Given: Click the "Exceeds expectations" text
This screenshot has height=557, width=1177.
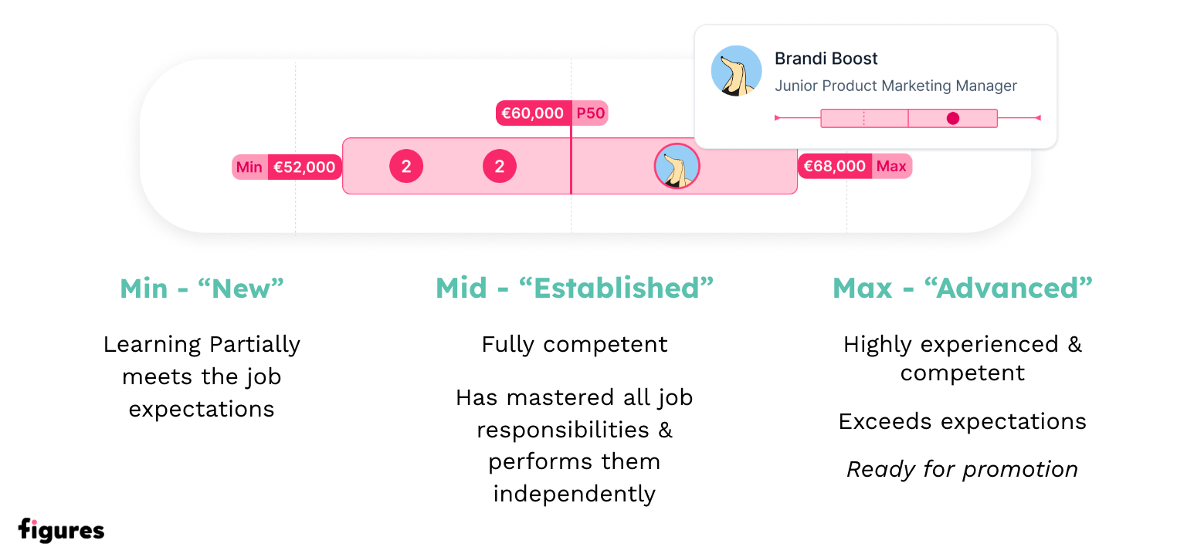Looking at the screenshot, I should coord(962,421).
